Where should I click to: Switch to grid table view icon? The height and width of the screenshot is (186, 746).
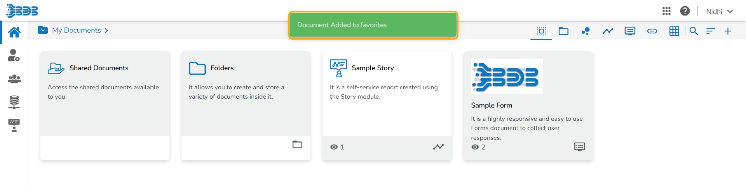pos(674,31)
